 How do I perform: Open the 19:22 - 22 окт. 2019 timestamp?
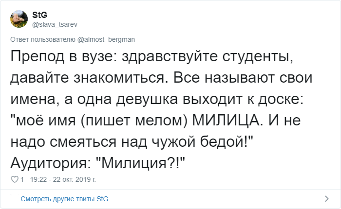(63, 179)
